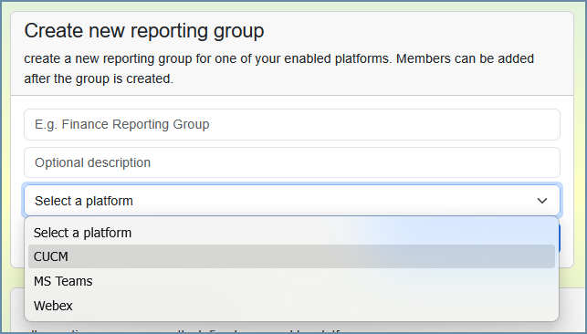This screenshot has width=587, height=334.
Task: Click the blue button edge behind dropdown
Action: coord(560,238)
